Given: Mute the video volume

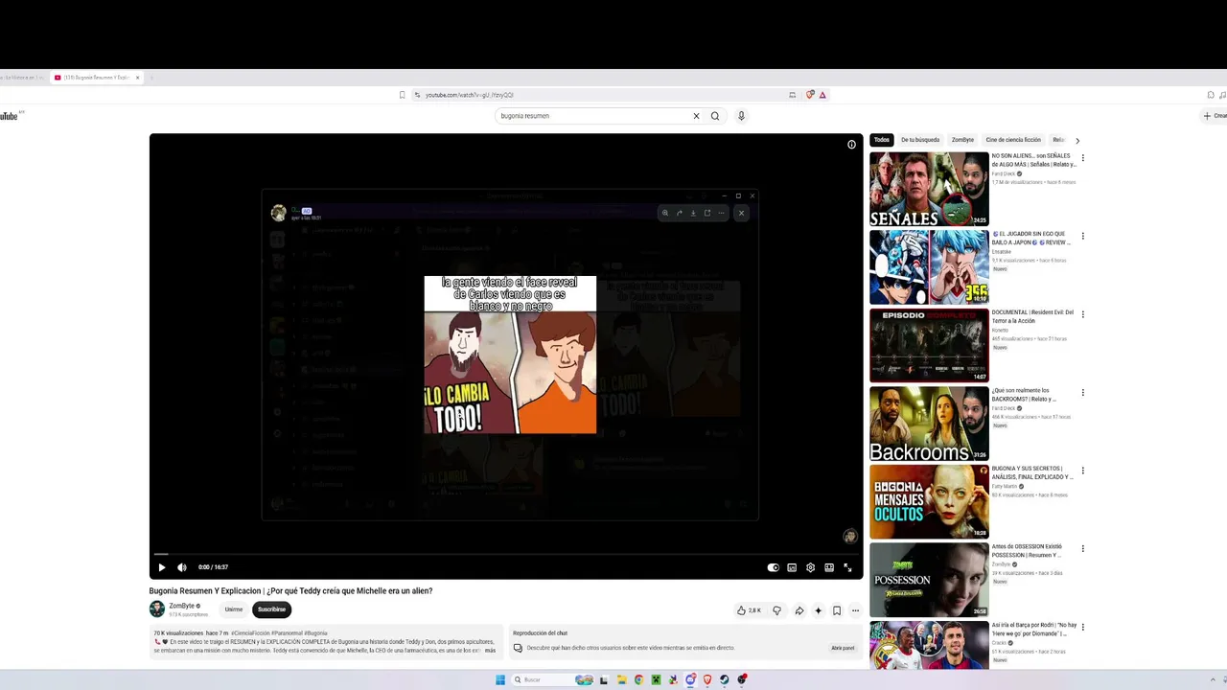Looking at the screenshot, I should click(182, 567).
